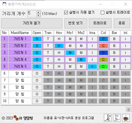Toggle highlighted Hov H for 가리개 2

tap(59, 46)
